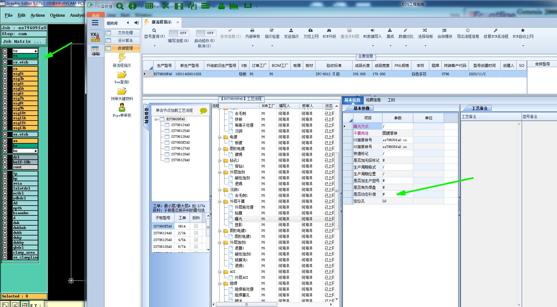The image size is (557, 307).
Task: Click the green table grid icon
Action: (149, 6)
